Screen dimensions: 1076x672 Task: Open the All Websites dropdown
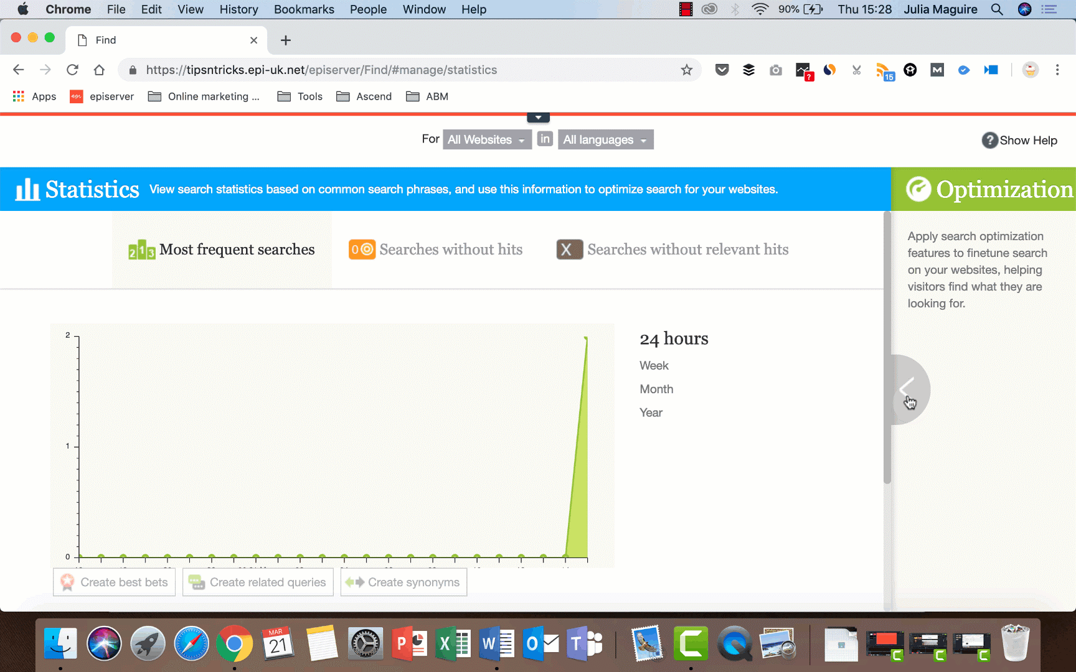pos(487,139)
